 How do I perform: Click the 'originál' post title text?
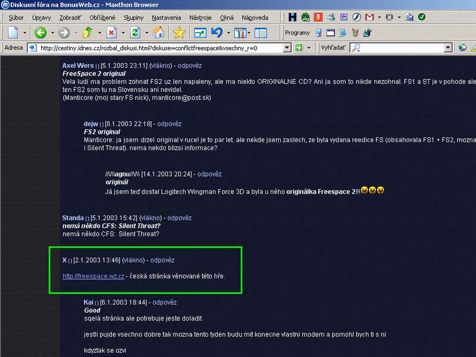[117, 182]
